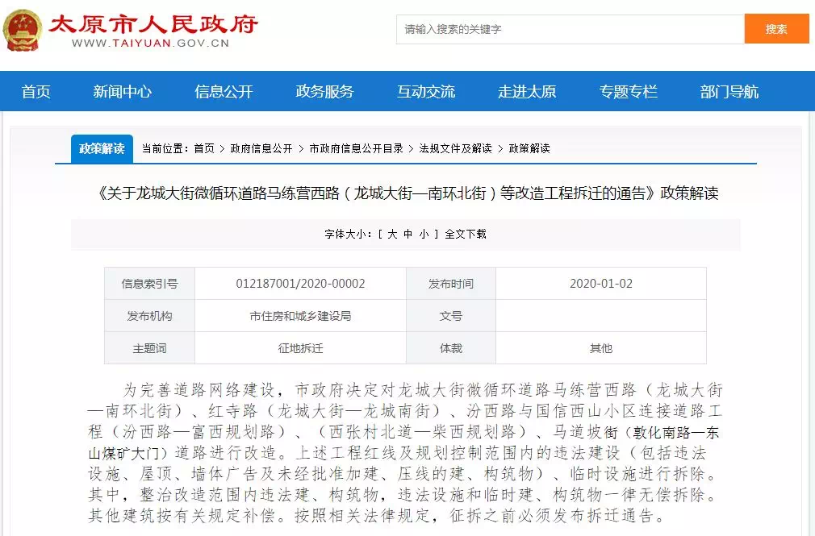Viewport: 815px width, 536px height.
Task: Go to 首页 in the breadcrumb
Action: coord(203,148)
